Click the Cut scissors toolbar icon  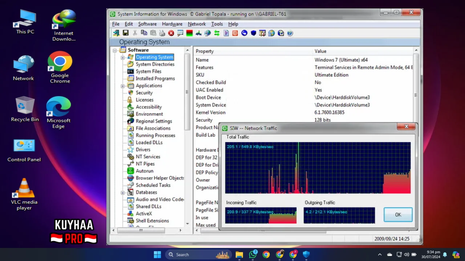[135, 33]
